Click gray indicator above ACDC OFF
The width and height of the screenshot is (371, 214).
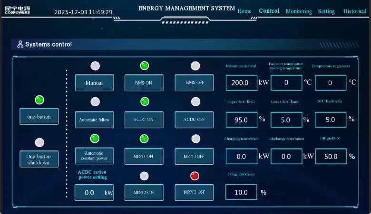click(195, 102)
